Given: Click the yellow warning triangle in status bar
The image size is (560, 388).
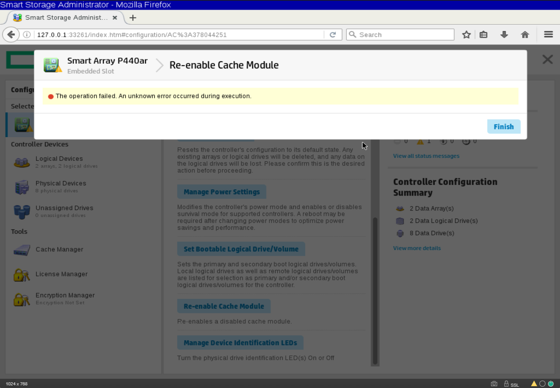Looking at the screenshot, I should click(x=534, y=384).
